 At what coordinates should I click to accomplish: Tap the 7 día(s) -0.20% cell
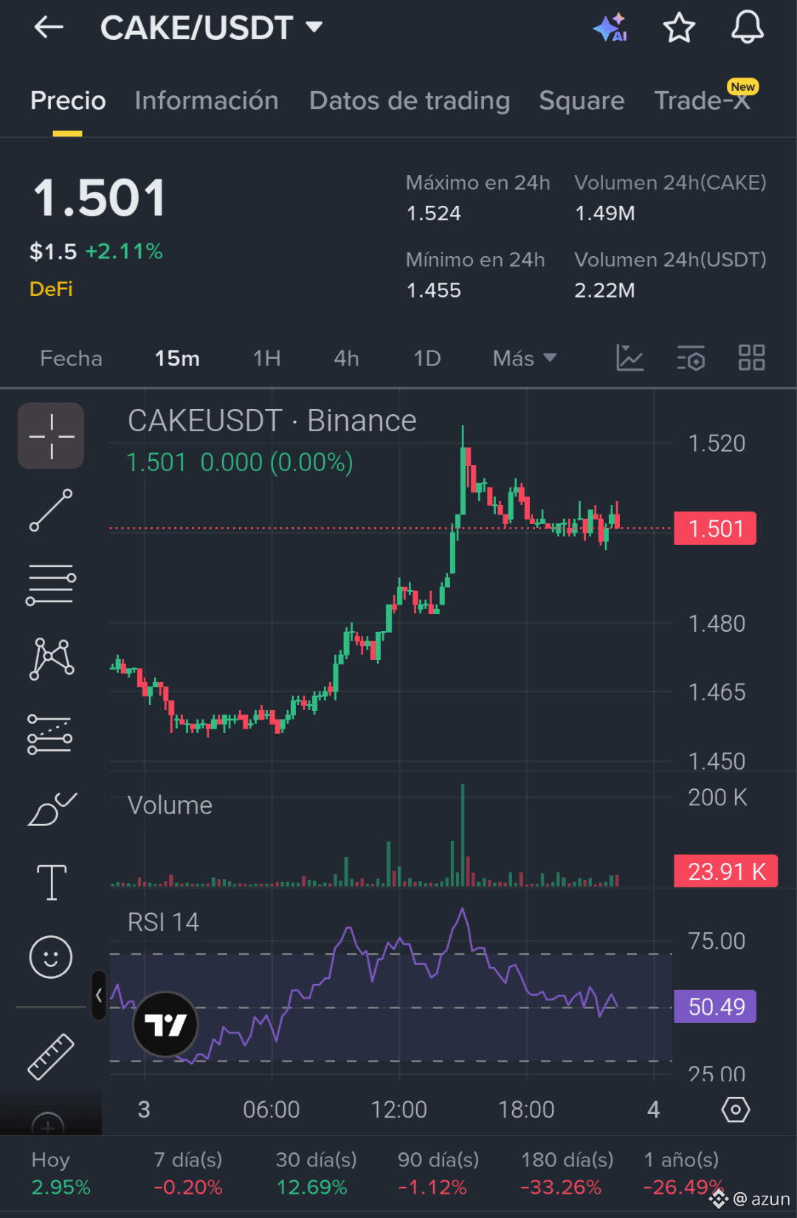point(188,1174)
